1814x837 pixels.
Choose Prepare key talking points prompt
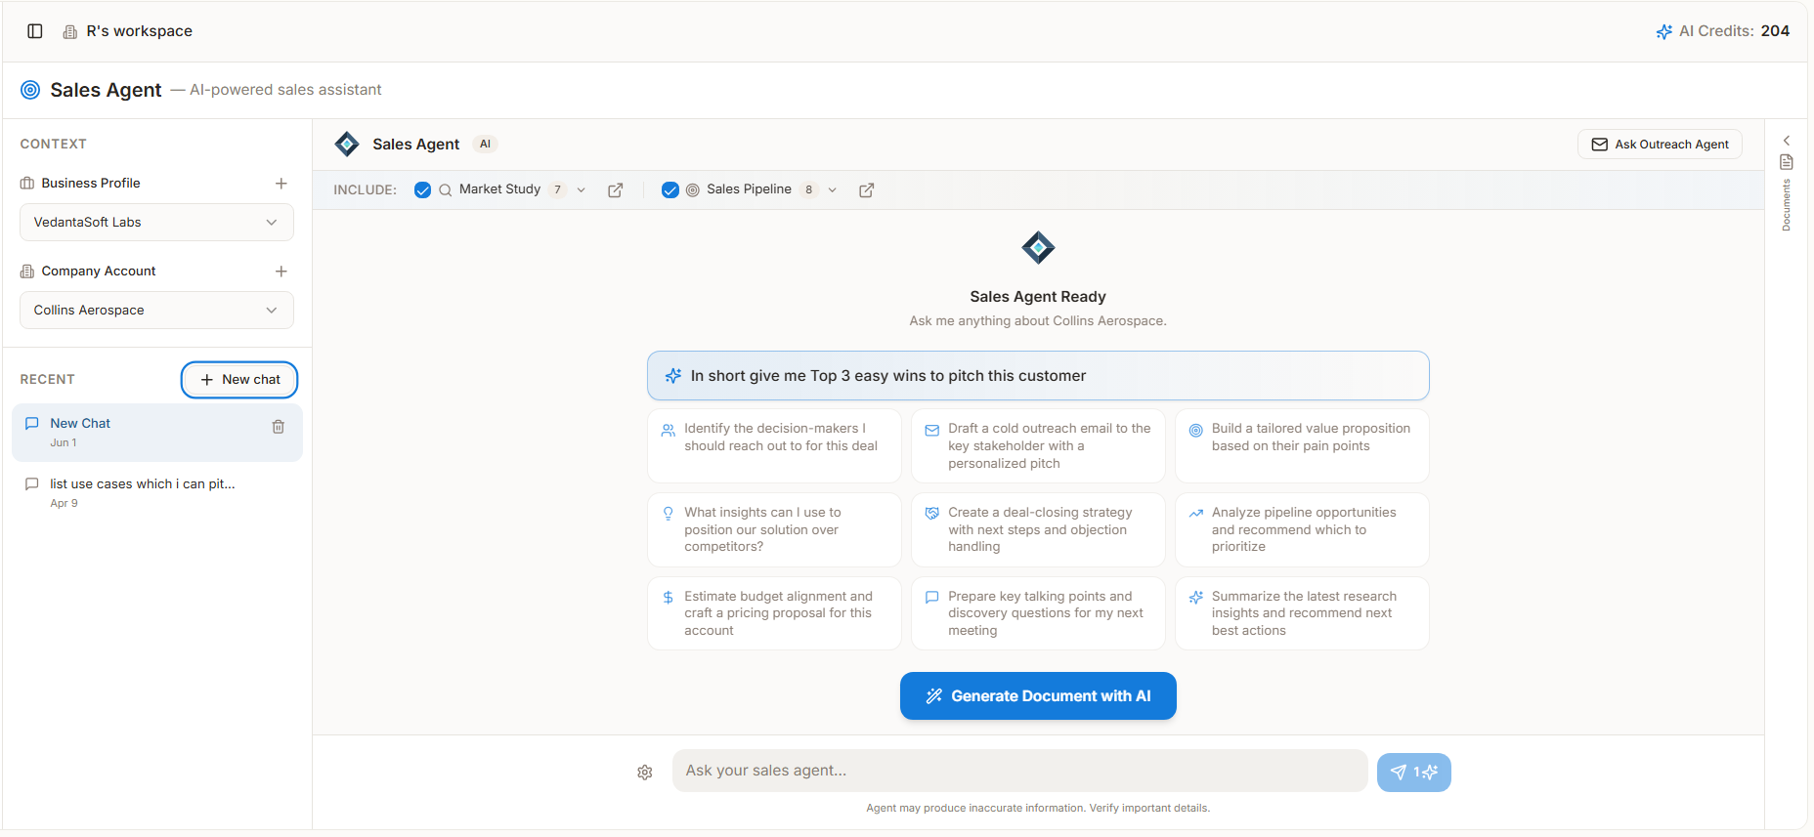coord(1038,613)
